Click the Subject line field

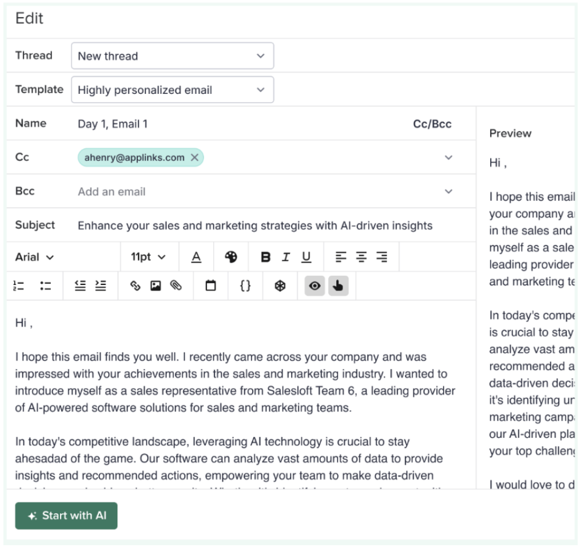coord(255,225)
